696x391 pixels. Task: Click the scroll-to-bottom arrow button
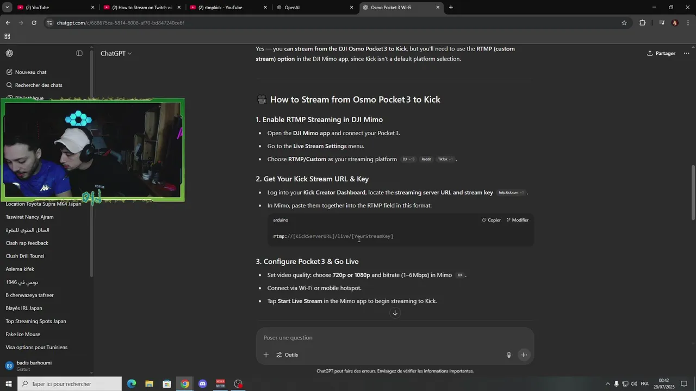coord(395,313)
